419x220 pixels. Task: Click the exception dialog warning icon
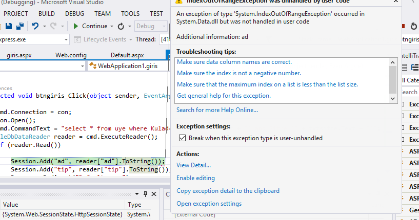(178, 2)
